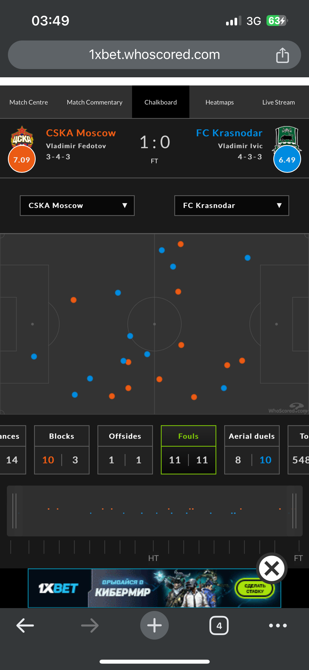Tap the 1xbet.whoscored.com address field

pyautogui.click(x=154, y=55)
